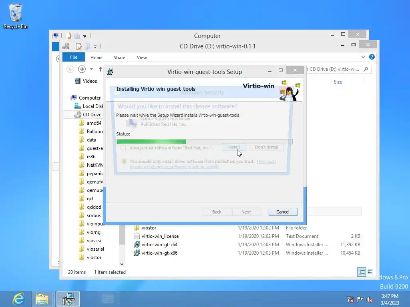Viewport: 410px width, 307px height.
Task: Click back navigation arrow in Explorer
Action: [x=70, y=69]
